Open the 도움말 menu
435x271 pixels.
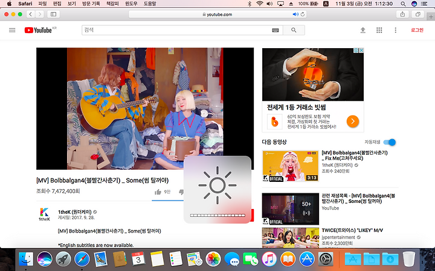tap(150, 4)
